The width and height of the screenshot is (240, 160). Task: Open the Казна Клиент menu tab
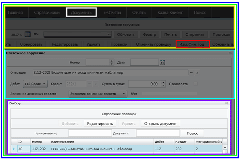[x=170, y=12]
